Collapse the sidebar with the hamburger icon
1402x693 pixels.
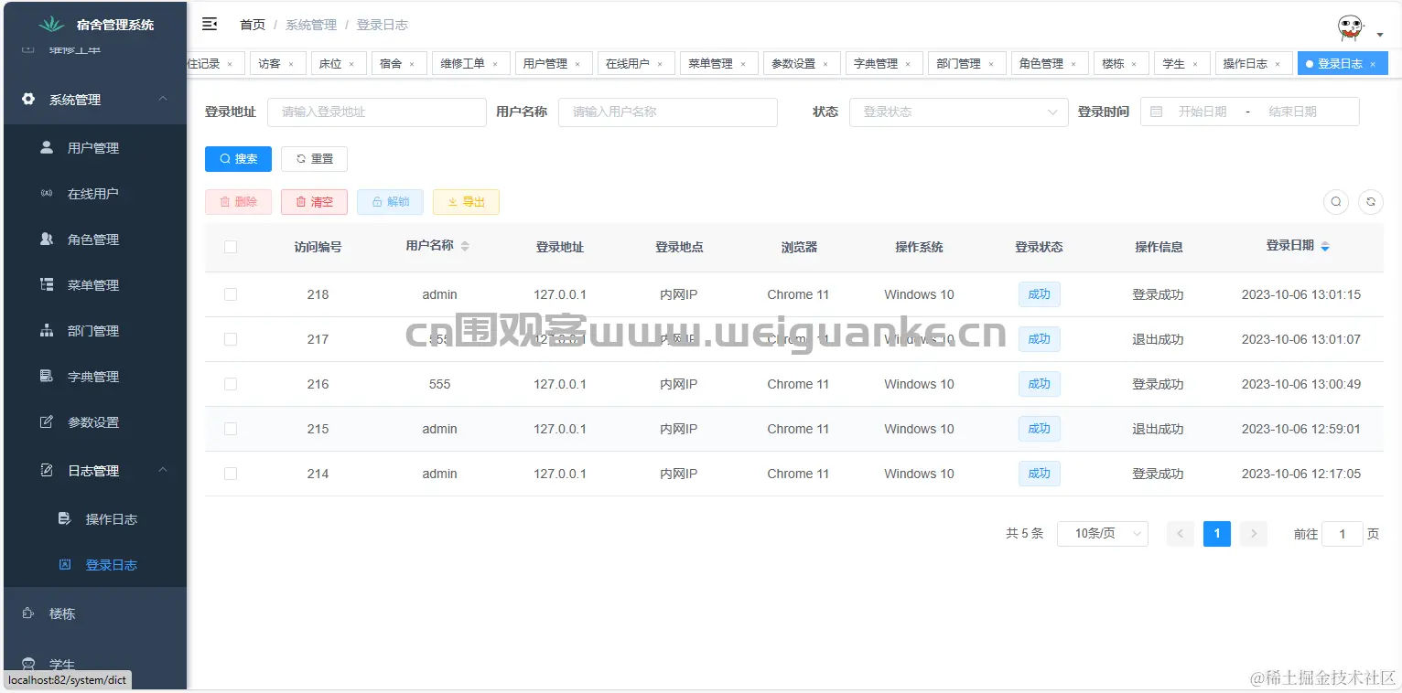point(210,24)
